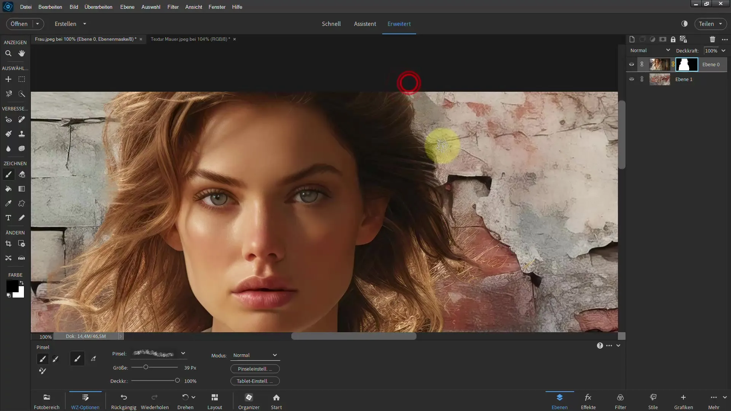Image resolution: width=731 pixels, height=411 pixels.
Task: Select the Hand tool
Action: [22, 53]
